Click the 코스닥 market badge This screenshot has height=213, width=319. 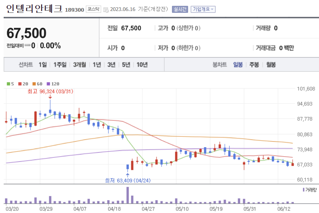click(93, 9)
